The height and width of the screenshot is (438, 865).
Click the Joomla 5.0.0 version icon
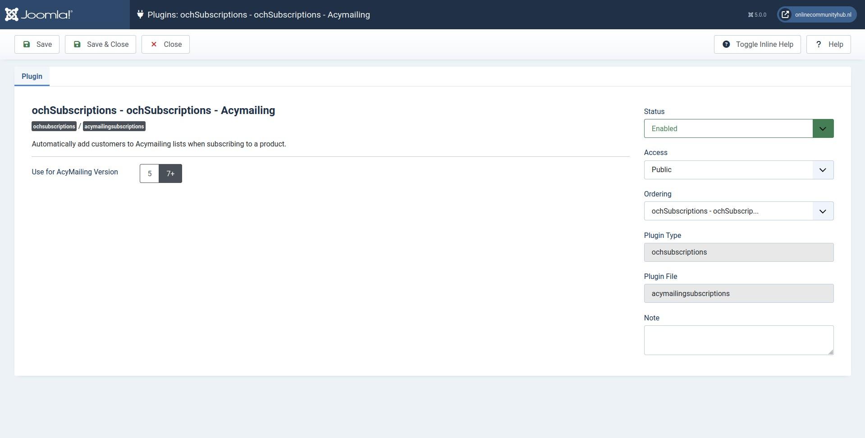751,15
